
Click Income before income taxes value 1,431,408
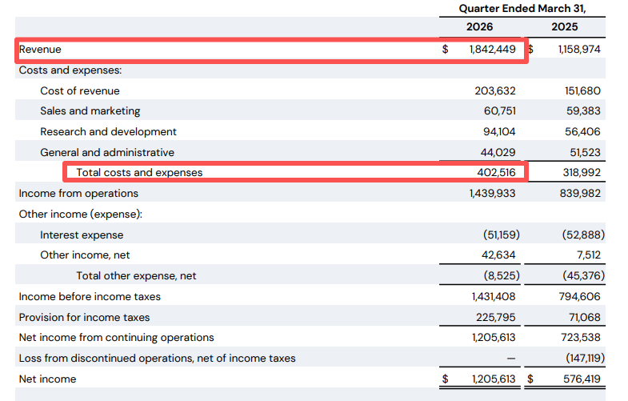coord(494,297)
